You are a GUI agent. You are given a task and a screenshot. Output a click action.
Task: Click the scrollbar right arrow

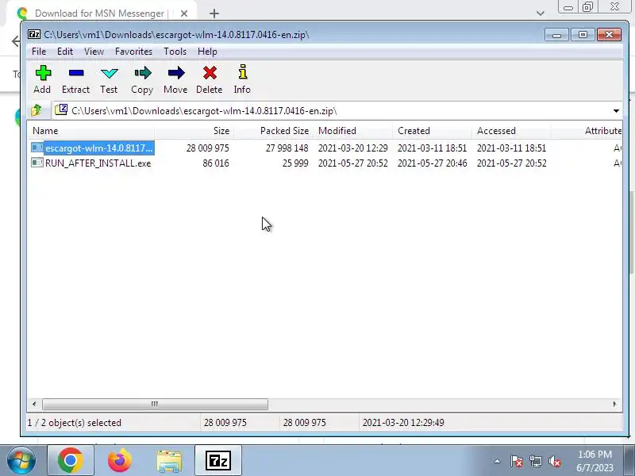click(x=614, y=404)
